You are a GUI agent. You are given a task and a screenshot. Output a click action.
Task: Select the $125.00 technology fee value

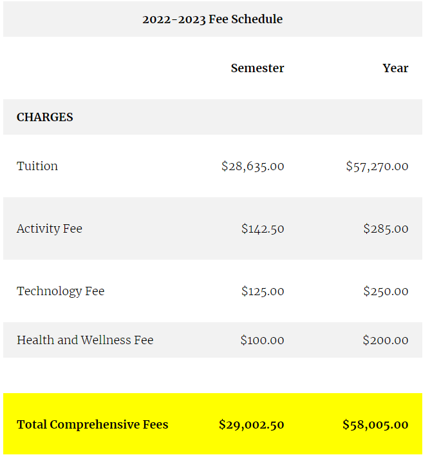(x=263, y=291)
